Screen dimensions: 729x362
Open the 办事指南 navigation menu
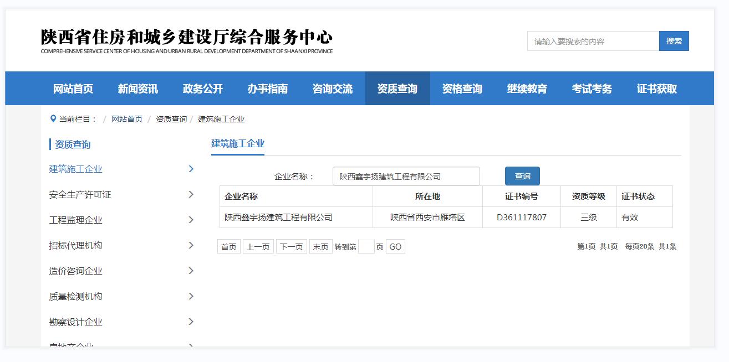click(x=267, y=89)
